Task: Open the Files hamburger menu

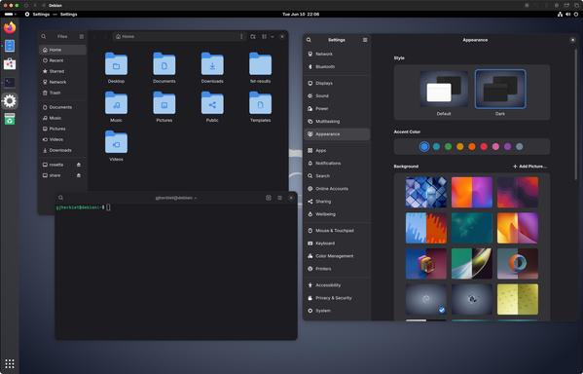Action: click(82, 36)
